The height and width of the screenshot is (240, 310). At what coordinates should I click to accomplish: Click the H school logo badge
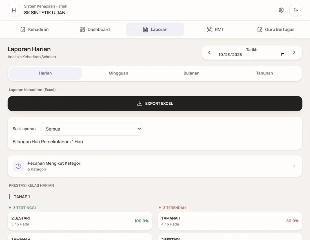(14, 10)
